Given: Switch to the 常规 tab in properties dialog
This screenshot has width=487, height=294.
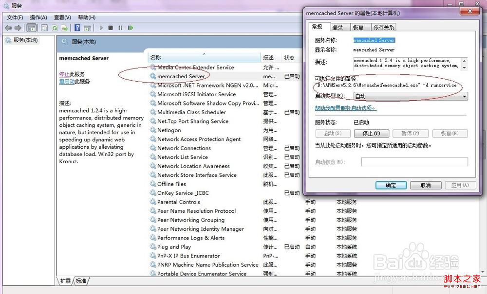Looking at the screenshot, I should (x=317, y=27).
